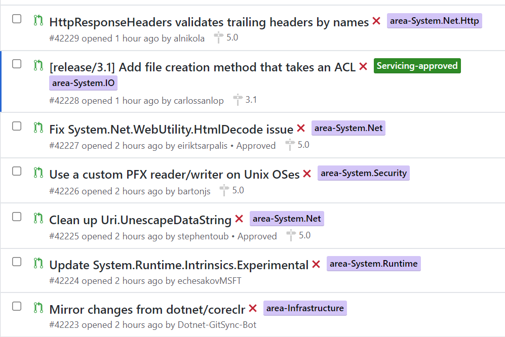View failed checks X for HttpResponseHeaders PR

376,21
